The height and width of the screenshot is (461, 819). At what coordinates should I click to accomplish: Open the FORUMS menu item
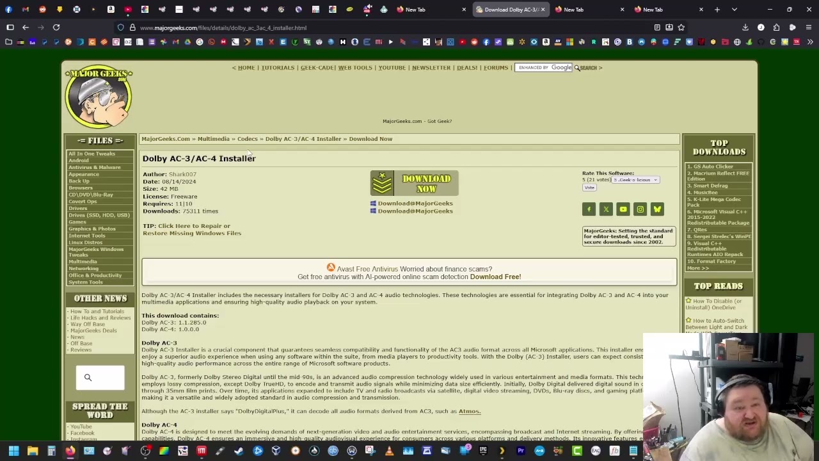coord(496,68)
